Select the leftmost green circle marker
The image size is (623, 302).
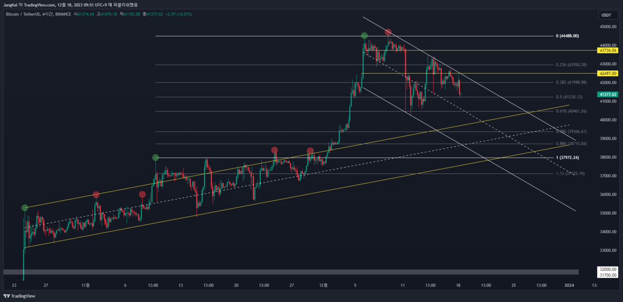[x=25, y=208]
